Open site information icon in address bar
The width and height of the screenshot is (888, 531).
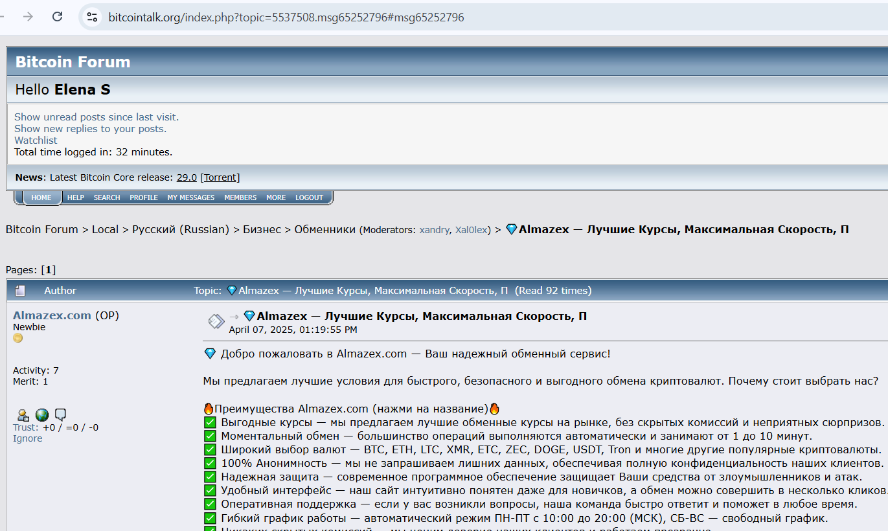(92, 17)
